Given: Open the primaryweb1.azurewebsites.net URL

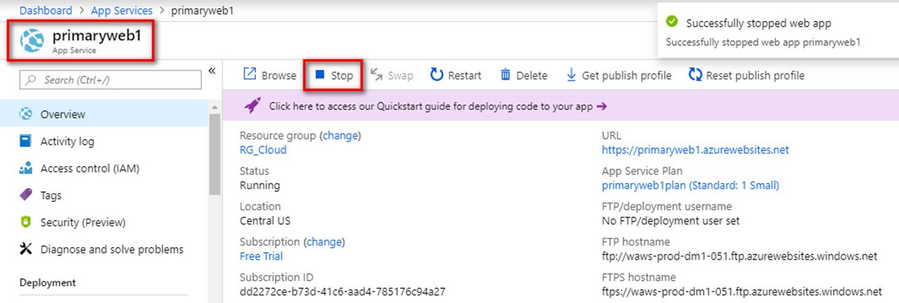Looking at the screenshot, I should point(695,150).
